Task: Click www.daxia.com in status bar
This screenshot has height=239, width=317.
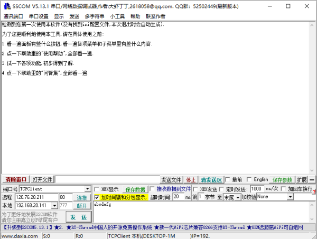Action: (20, 236)
